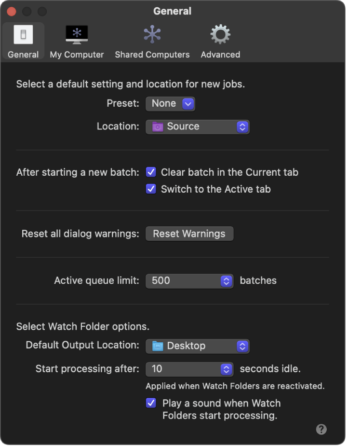The width and height of the screenshot is (348, 447).
Task: Close the General preferences window
Action: pos(11,11)
